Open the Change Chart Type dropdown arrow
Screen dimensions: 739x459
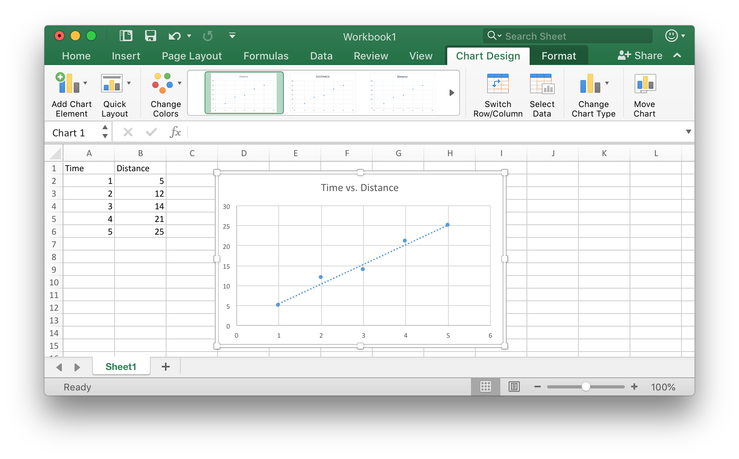[x=607, y=83]
